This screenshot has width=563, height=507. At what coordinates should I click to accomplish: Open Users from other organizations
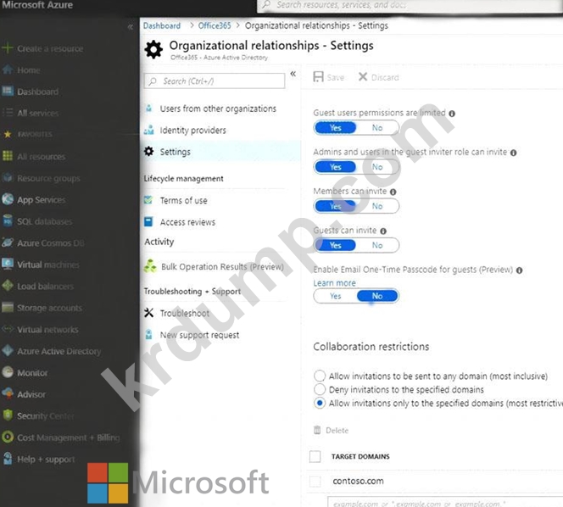[217, 109]
